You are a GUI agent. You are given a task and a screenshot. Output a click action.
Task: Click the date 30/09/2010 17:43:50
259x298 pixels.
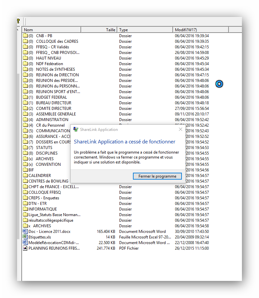(192, 231)
